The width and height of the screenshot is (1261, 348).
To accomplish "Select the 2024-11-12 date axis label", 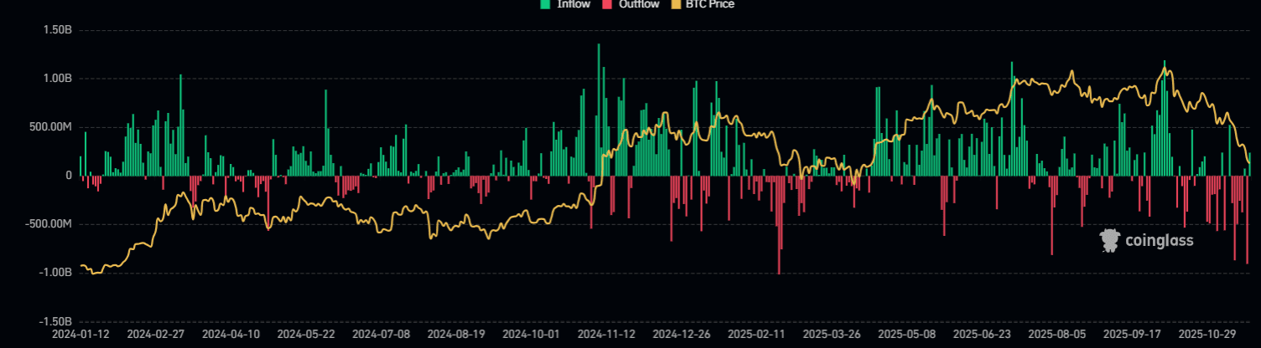I will pyautogui.click(x=606, y=334).
